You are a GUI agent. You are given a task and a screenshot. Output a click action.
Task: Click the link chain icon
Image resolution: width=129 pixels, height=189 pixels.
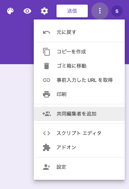tap(47, 80)
